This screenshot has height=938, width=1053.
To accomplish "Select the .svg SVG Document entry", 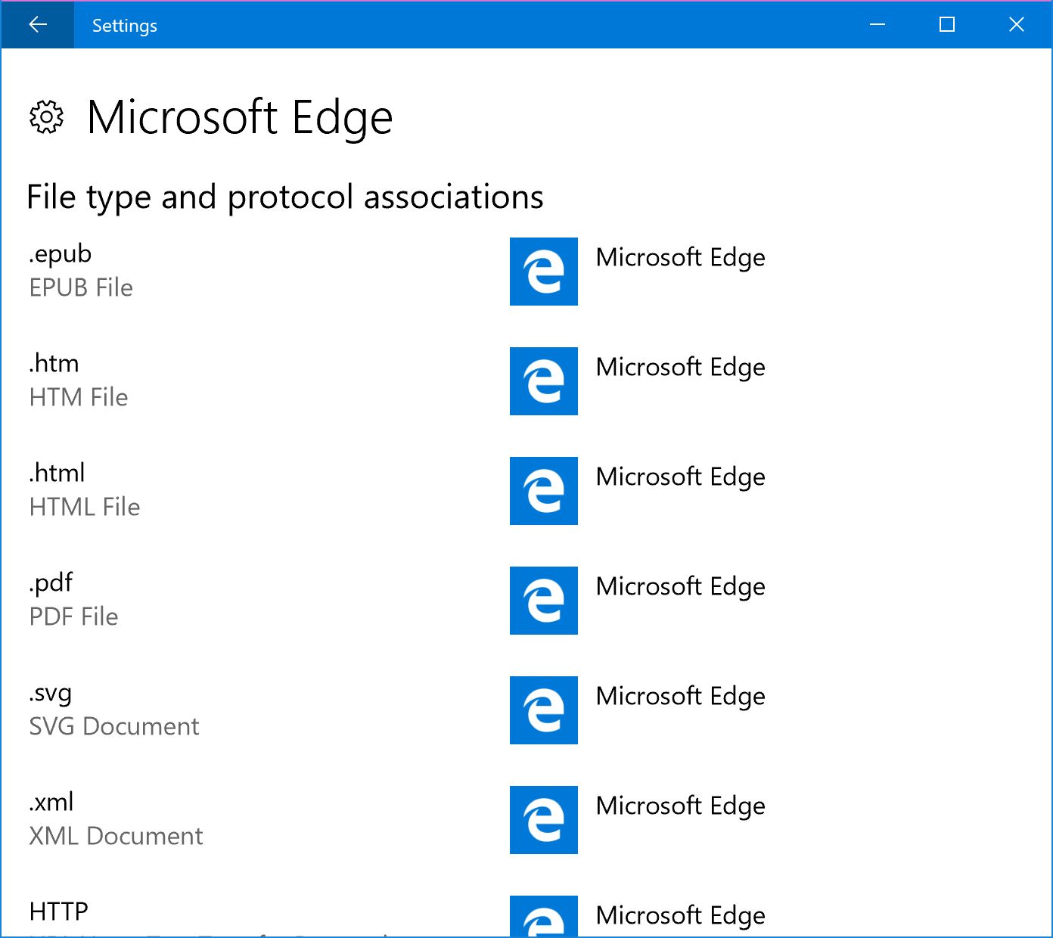I will pyautogui.click(x=113, y=710).
